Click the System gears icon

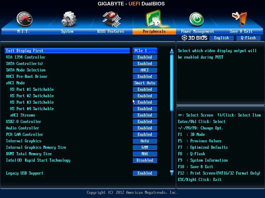(x=69, y=19)
